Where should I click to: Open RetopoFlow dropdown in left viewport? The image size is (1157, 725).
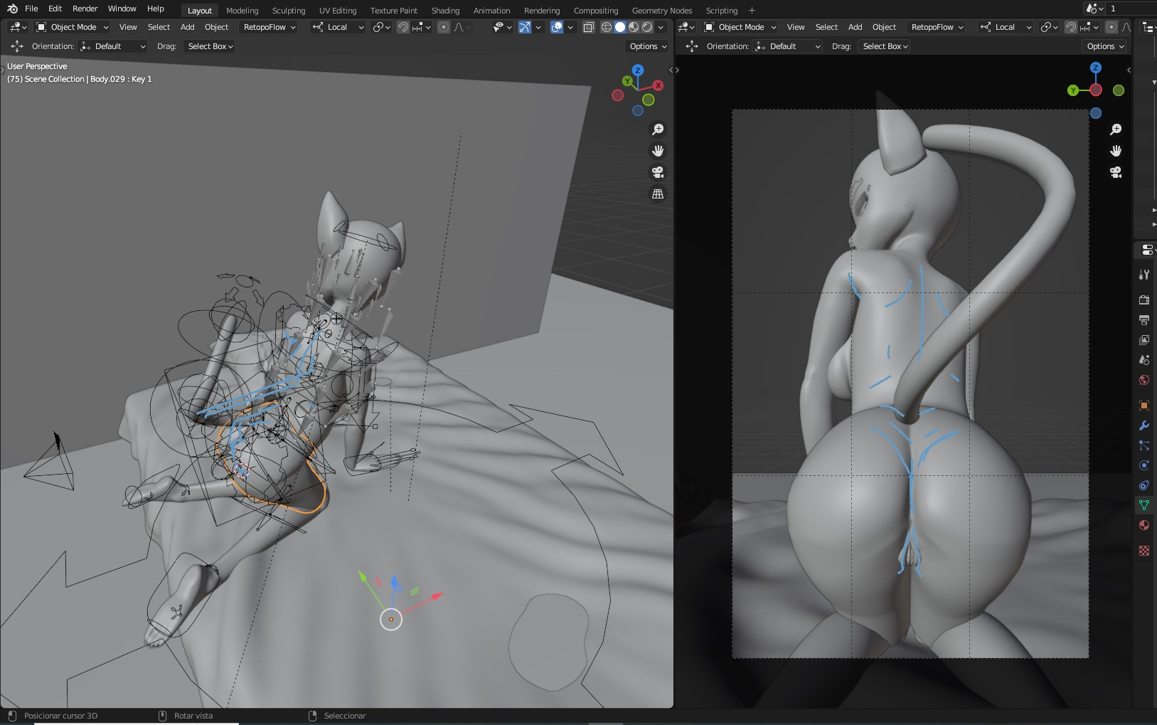coord(270,27)
